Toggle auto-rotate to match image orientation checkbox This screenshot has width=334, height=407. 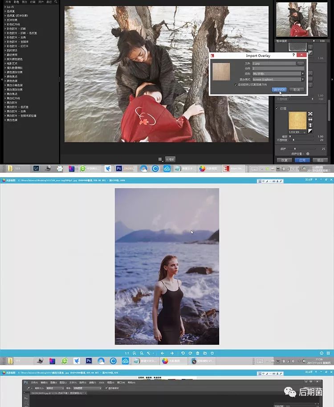click(236, 84)
